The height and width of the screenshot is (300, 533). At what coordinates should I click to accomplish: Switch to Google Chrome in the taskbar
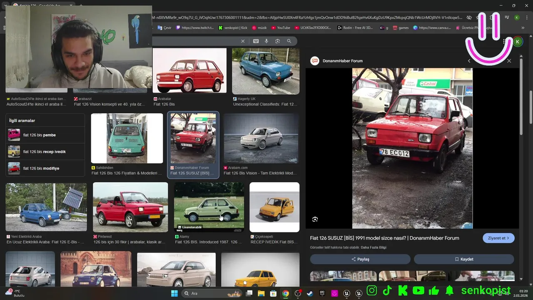pos(286,293)
